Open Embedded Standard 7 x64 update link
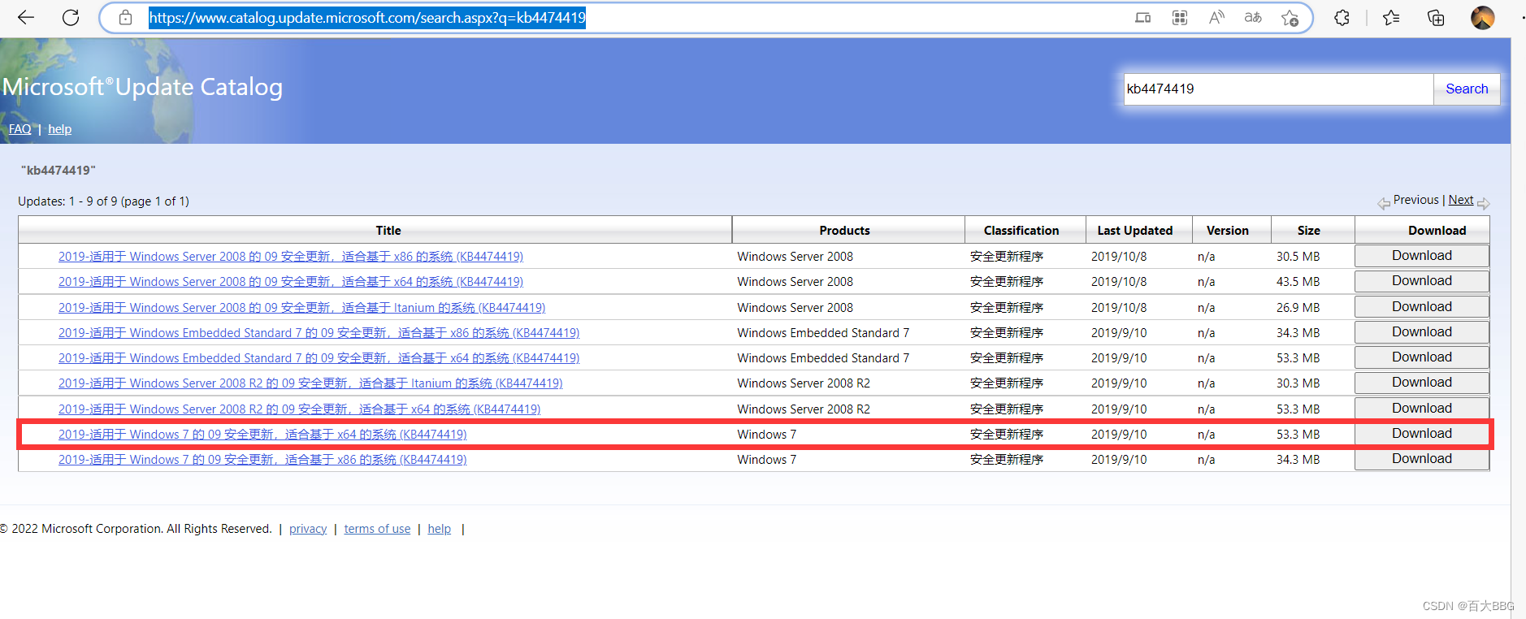This screenshot has height=619, width=1526. click(319, 358)
